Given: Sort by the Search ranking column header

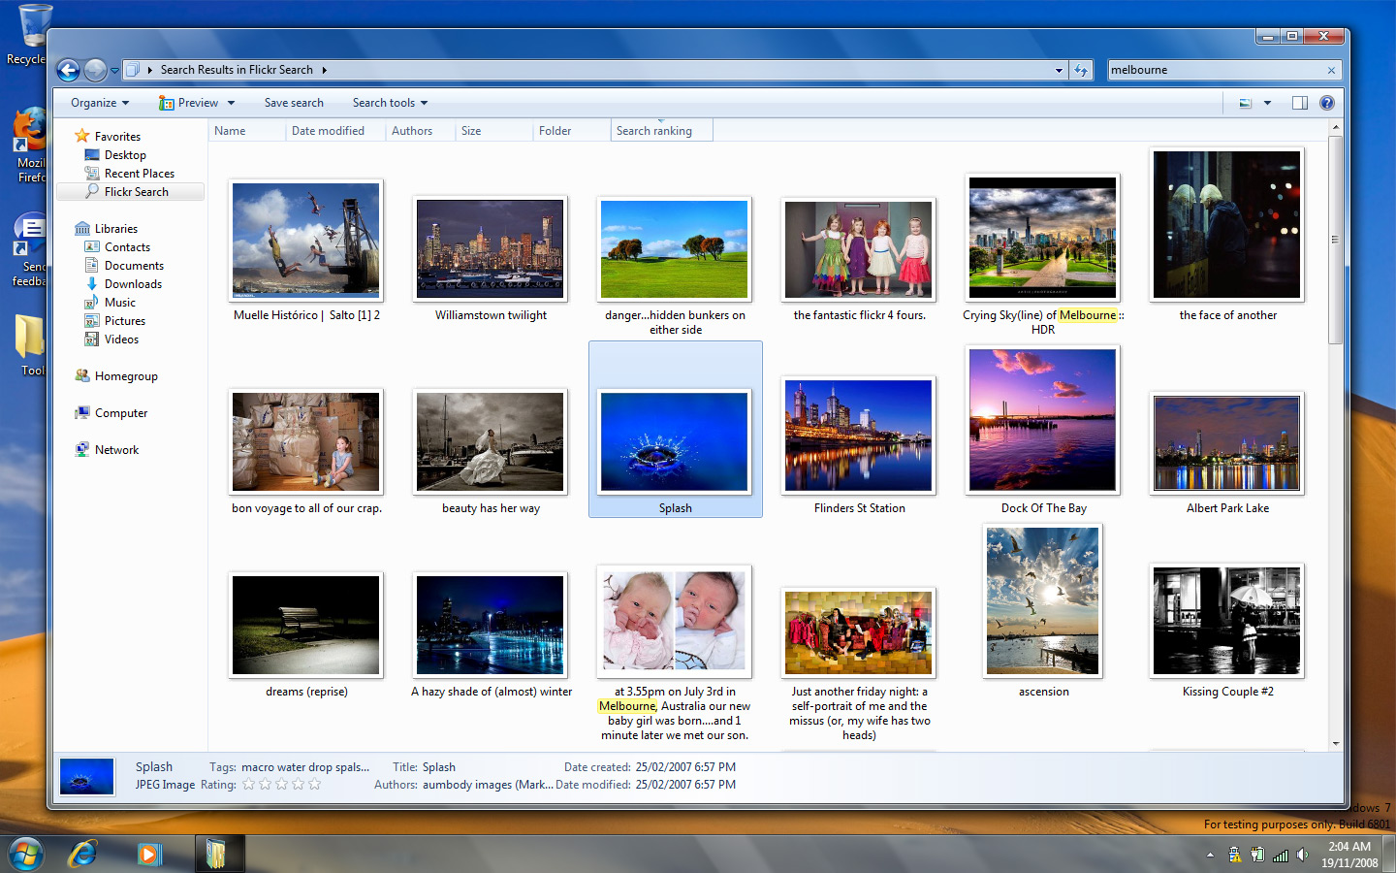Looking at the screenshot, I should click(x=654, y=131).
